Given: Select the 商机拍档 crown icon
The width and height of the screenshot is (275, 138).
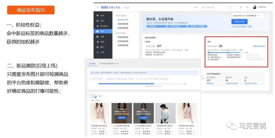Looking at the screenshot, I should (x=98, y=26).
